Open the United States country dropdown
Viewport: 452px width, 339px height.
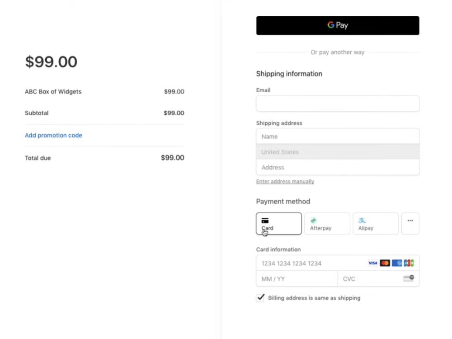pyautogui.click(x=338, y=152)
